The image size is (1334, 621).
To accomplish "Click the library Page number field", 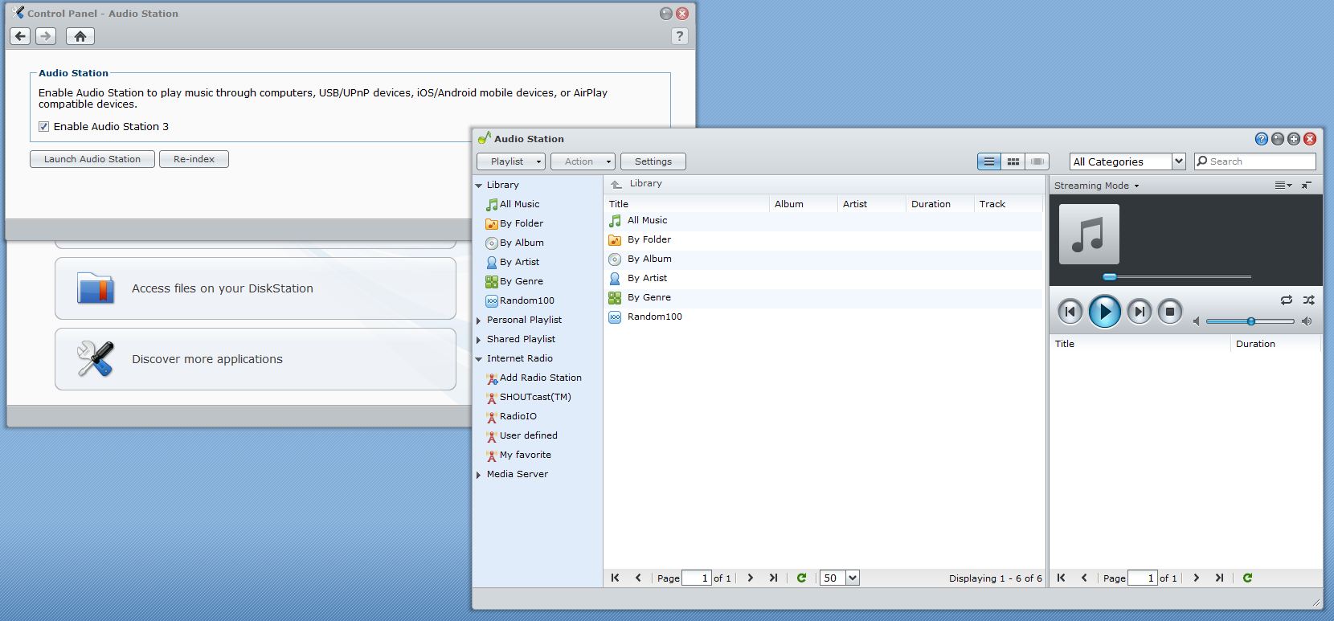I will point(697,578).
